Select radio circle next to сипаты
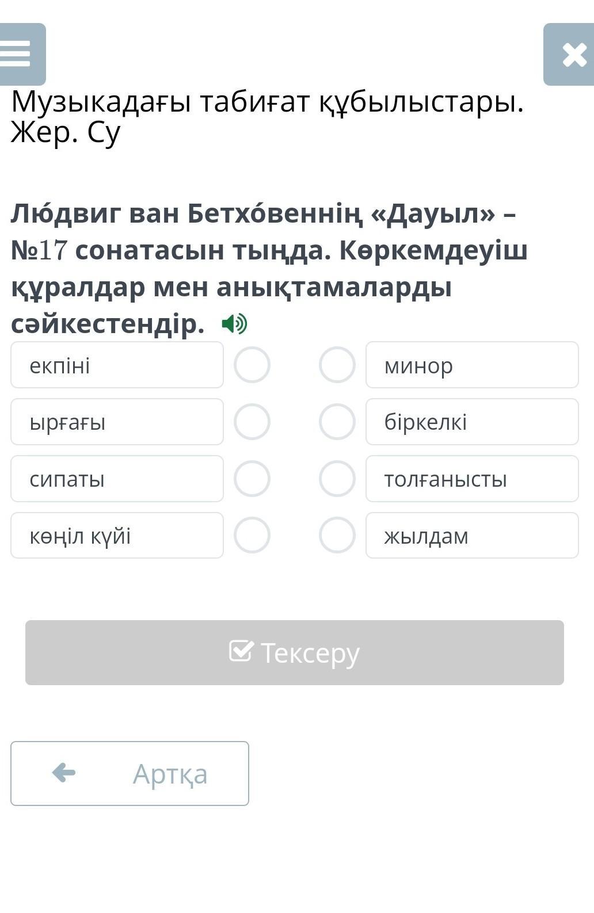 [252, 479]
